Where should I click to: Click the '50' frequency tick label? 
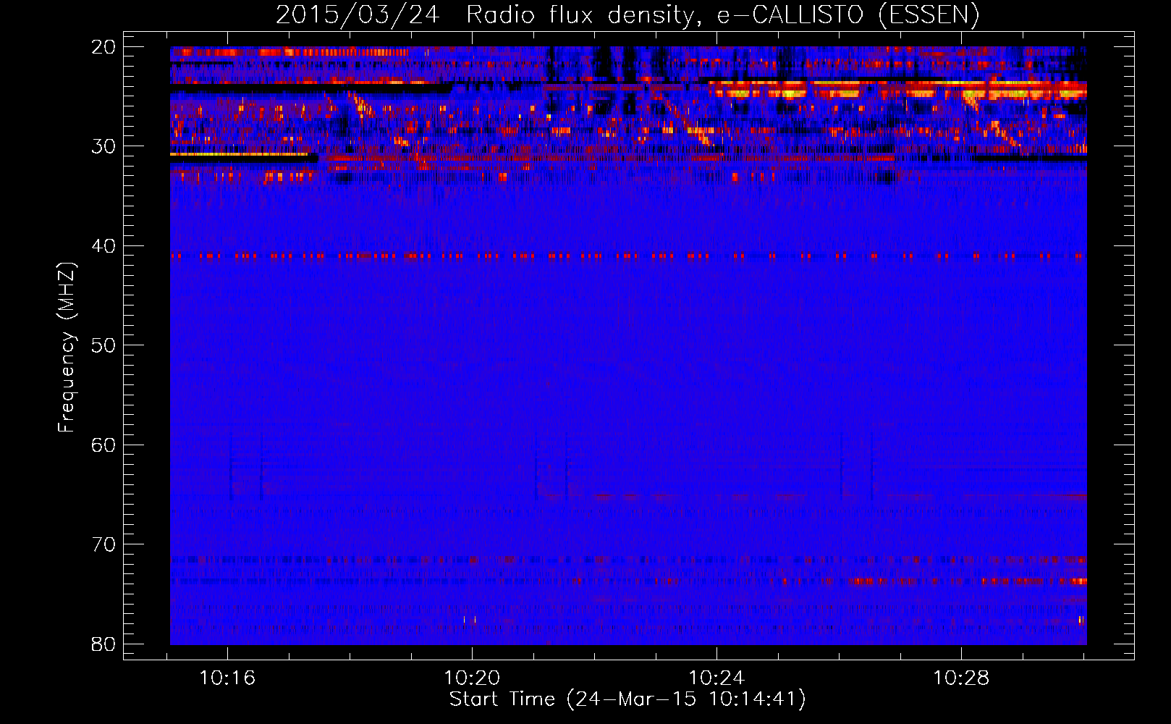pos(103,345)
